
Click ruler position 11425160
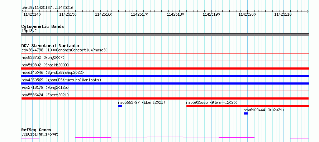tap(104, 14)
